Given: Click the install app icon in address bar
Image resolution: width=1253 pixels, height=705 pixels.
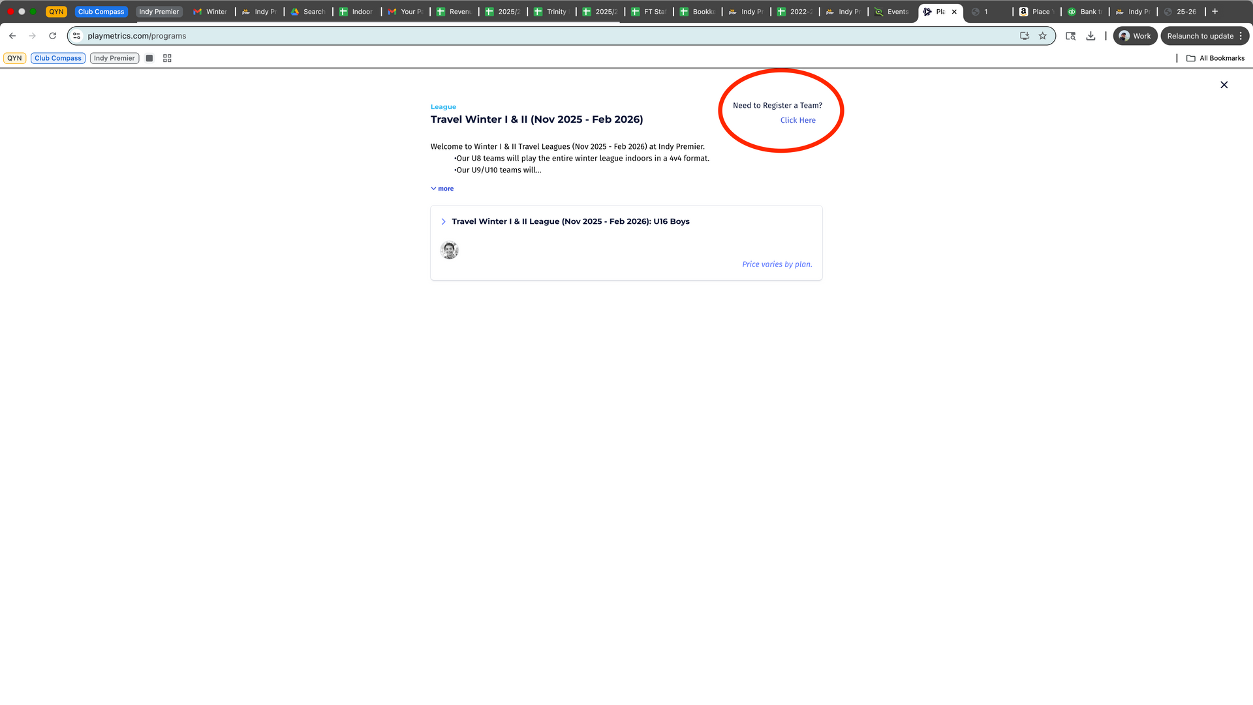Looking at the screenshot, I should (x=1025, y=36).
